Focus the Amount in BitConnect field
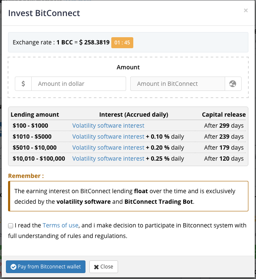256x279 pixels. [x=178, y=84]
